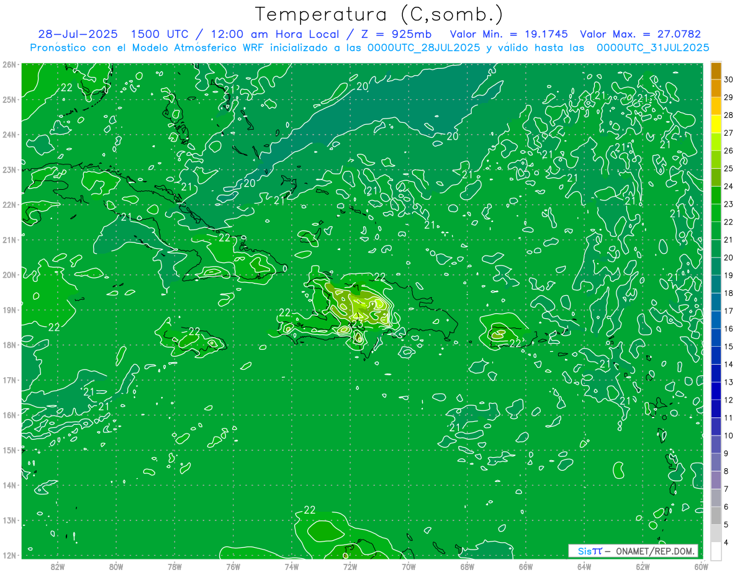Click value 29 on the color scale
Screen dimensions: 745x575
(729, 97)
